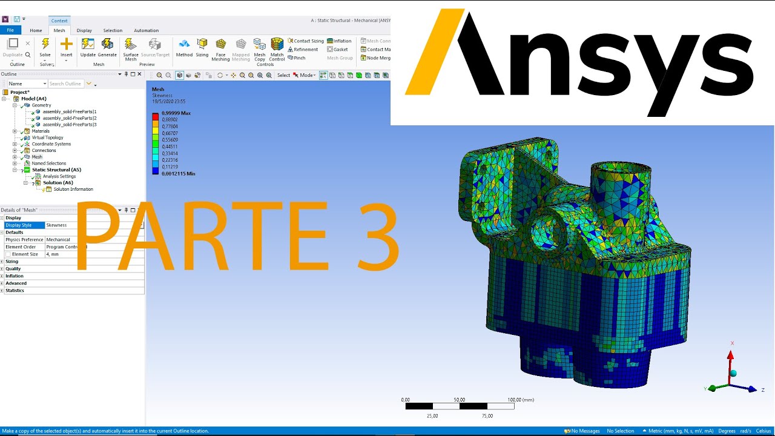Click the Insert plus icon
This screenshot has width=775, height=436.
(67, 44)
